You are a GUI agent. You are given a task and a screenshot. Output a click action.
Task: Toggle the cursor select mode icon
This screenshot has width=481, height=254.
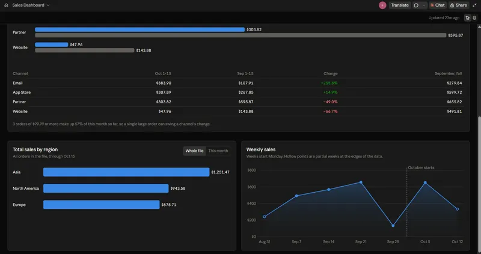[468, 18]
